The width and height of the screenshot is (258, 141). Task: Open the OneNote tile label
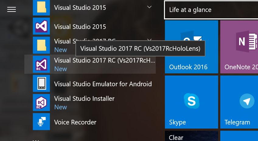tap(241, 67)
